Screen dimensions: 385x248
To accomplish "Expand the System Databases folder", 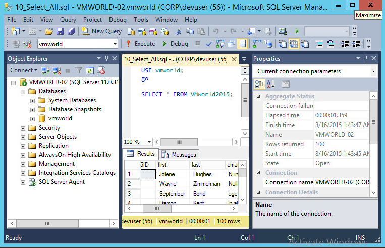I will [32, 101].
